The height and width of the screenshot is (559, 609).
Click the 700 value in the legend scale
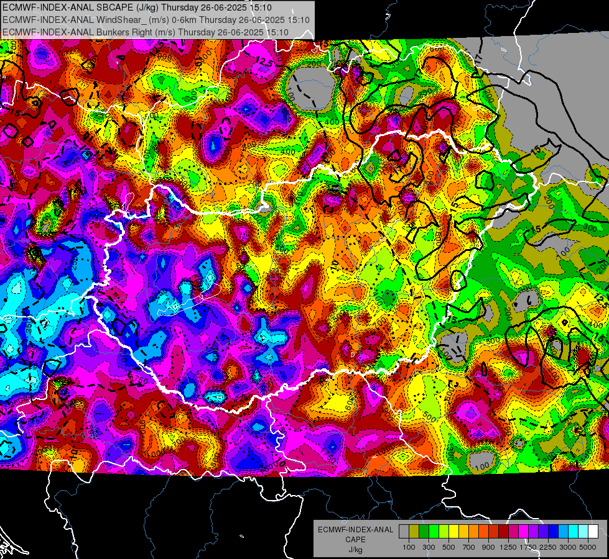click(x=469, y=547)
